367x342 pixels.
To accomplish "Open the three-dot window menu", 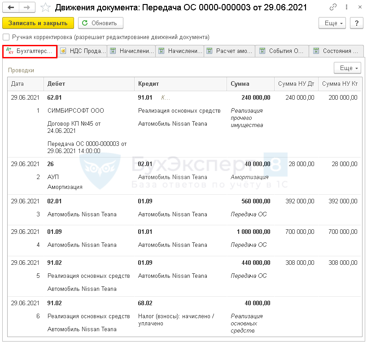I will coord(345,8).
